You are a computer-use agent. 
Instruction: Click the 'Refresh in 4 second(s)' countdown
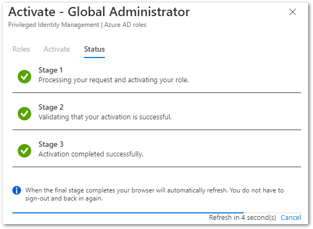pos(243,217)
